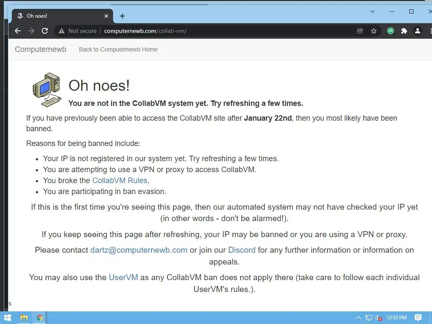Open the green extension icon in toolbar
The height and width of the screenshot is (324, 432).
pyautogui.click(x=390, y=31)
